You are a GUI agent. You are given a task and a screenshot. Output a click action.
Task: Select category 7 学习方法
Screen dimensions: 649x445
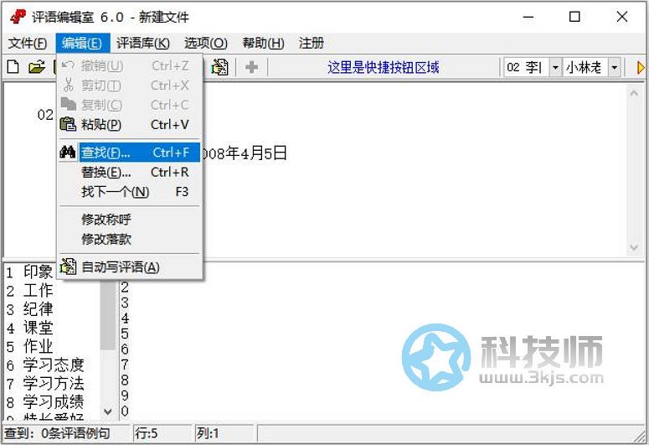(x=45, y=383)
